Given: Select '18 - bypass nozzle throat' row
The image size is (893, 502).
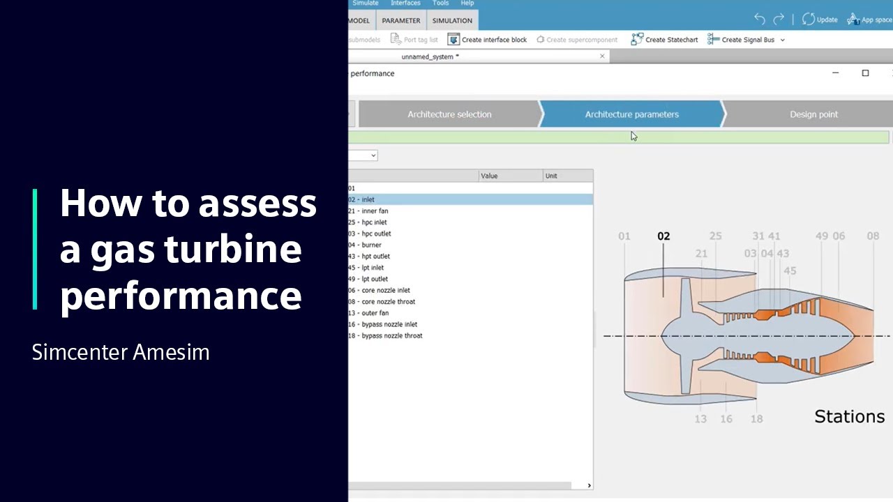Looking at the screenshot, I should click(x=470, y=335).
